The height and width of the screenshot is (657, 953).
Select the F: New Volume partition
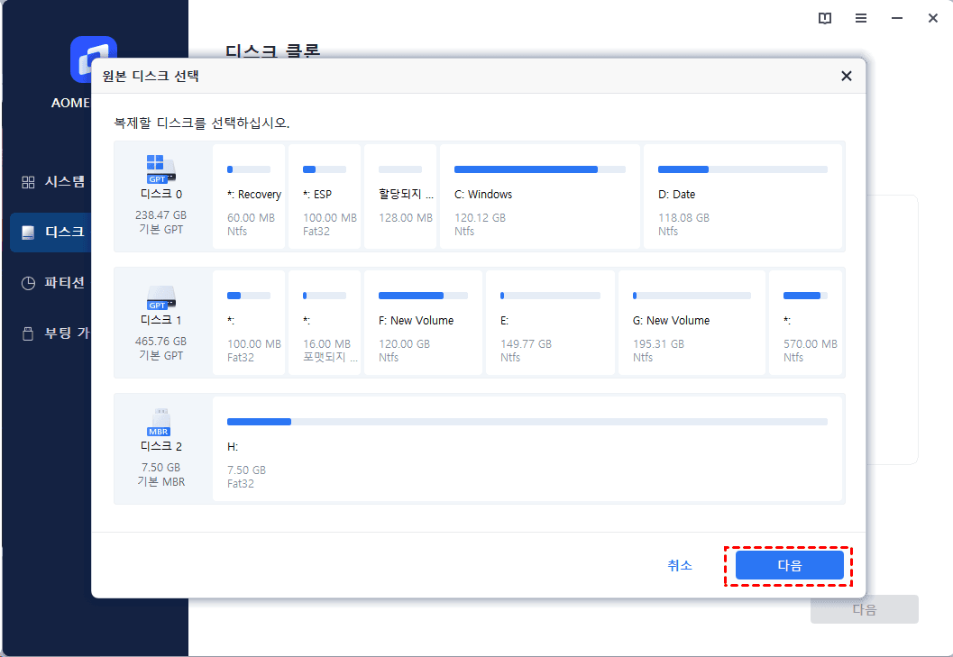(x=423, y=323)
